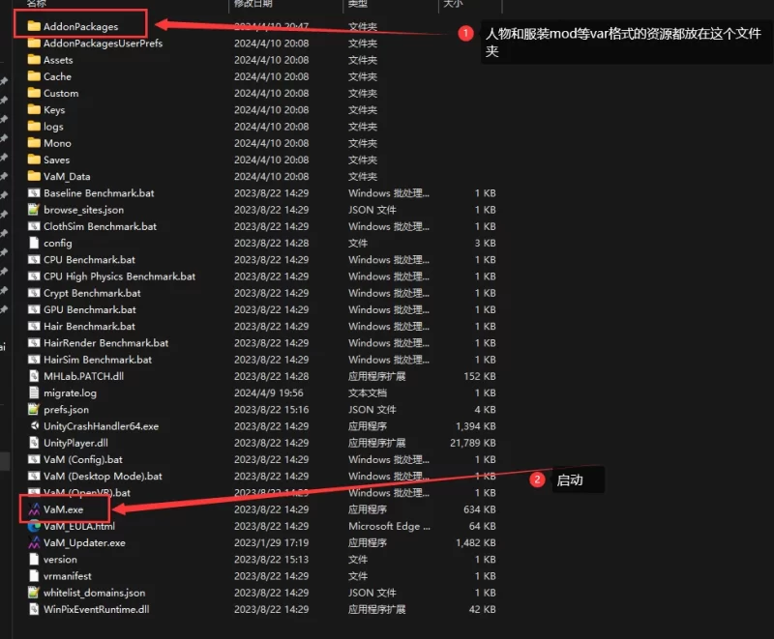Click the VaM_Updater.exe icon

(34, 542)
